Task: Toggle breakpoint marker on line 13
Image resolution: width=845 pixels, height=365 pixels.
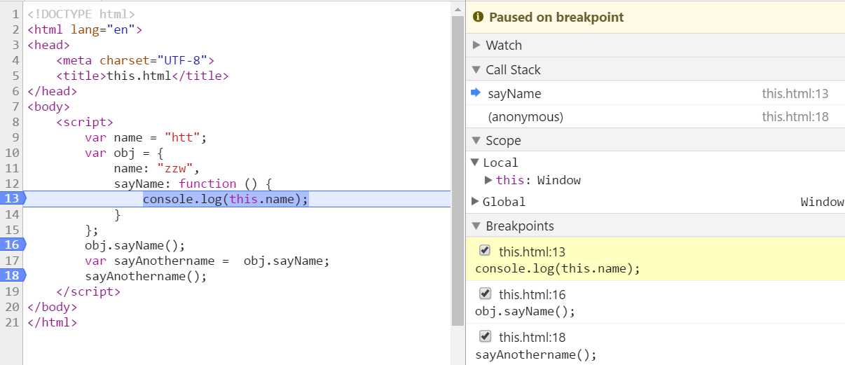Action: pyautogui.click(x=13, y=198)
